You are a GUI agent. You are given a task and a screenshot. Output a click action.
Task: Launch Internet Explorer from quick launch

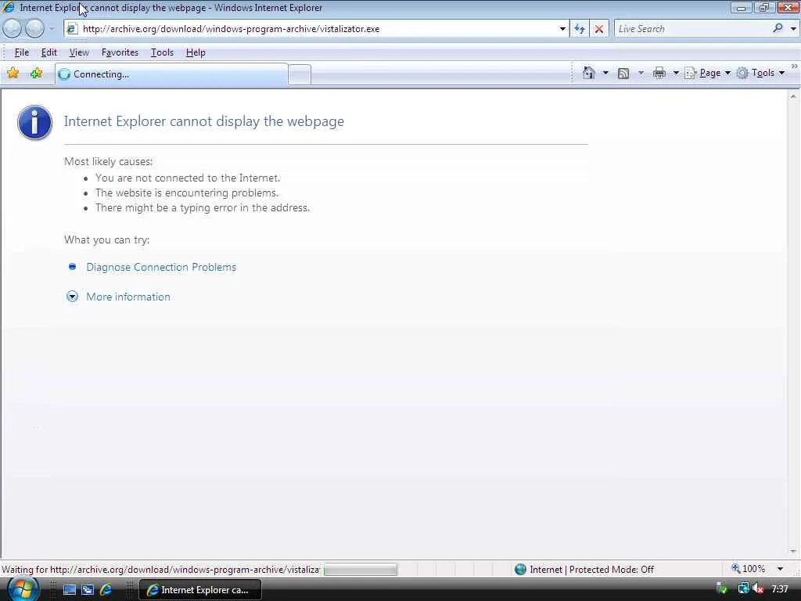tap(106, 590)
